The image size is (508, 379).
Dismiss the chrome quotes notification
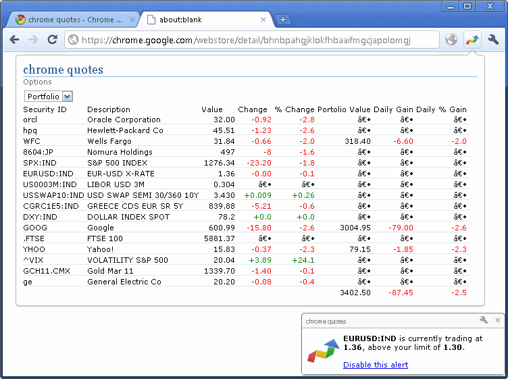[x=498, y=320]
